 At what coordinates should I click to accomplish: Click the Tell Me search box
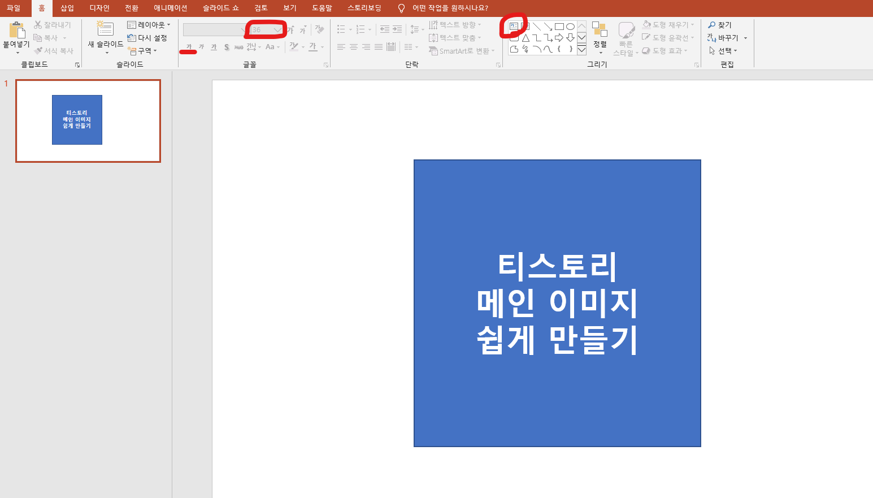point(444,8)
